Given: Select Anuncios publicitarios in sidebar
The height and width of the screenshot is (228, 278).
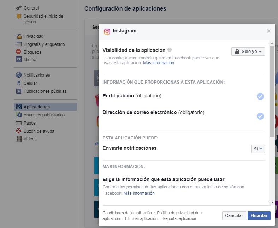Looking at the screenshot, I should [x=44, y=115].
